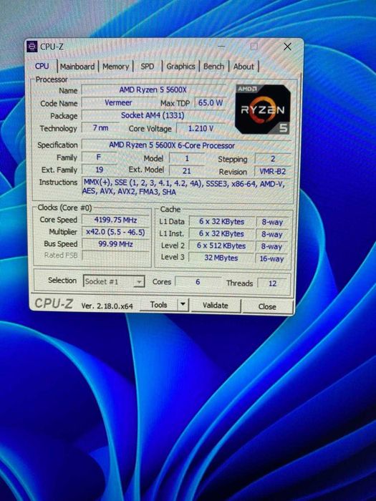Click the CPU-Z logo text at bottom
Image resolution: width=376 pixels, height=501 pixels.
54,303
